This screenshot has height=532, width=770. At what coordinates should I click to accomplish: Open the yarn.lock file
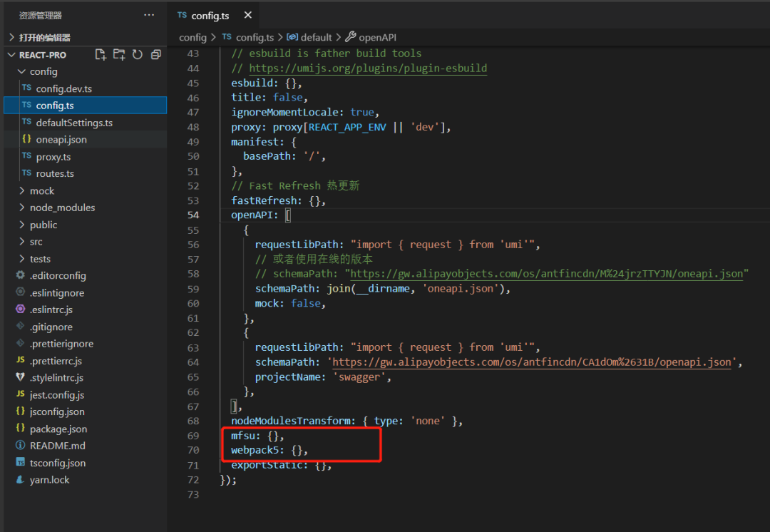[49, 480]
